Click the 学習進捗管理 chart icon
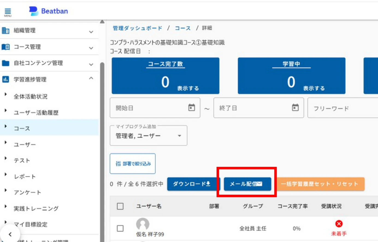 pyautogui.click(x=5, y=79)
